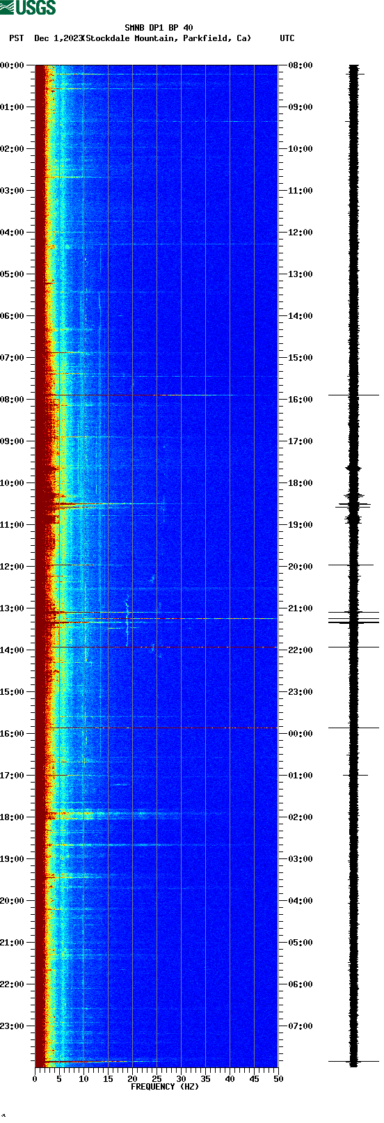
Task: Click the 10:00 PST time label
Action: [12, 483]
